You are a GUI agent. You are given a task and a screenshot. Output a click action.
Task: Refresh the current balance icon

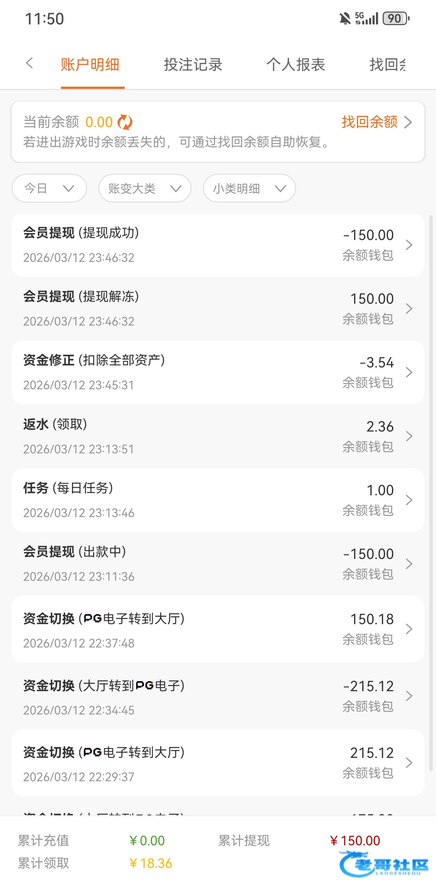125,122
